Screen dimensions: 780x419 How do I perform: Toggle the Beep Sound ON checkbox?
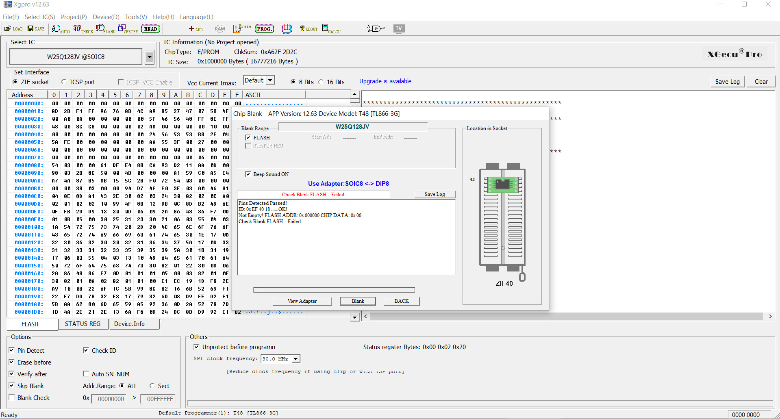[x=248, y=174]
